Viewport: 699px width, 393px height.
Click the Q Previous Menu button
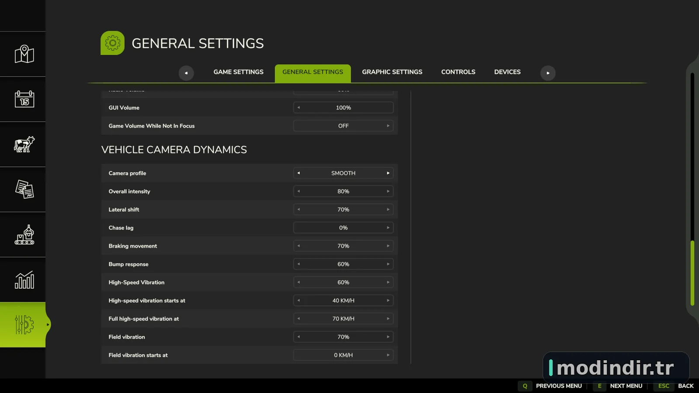click(550, 386)
